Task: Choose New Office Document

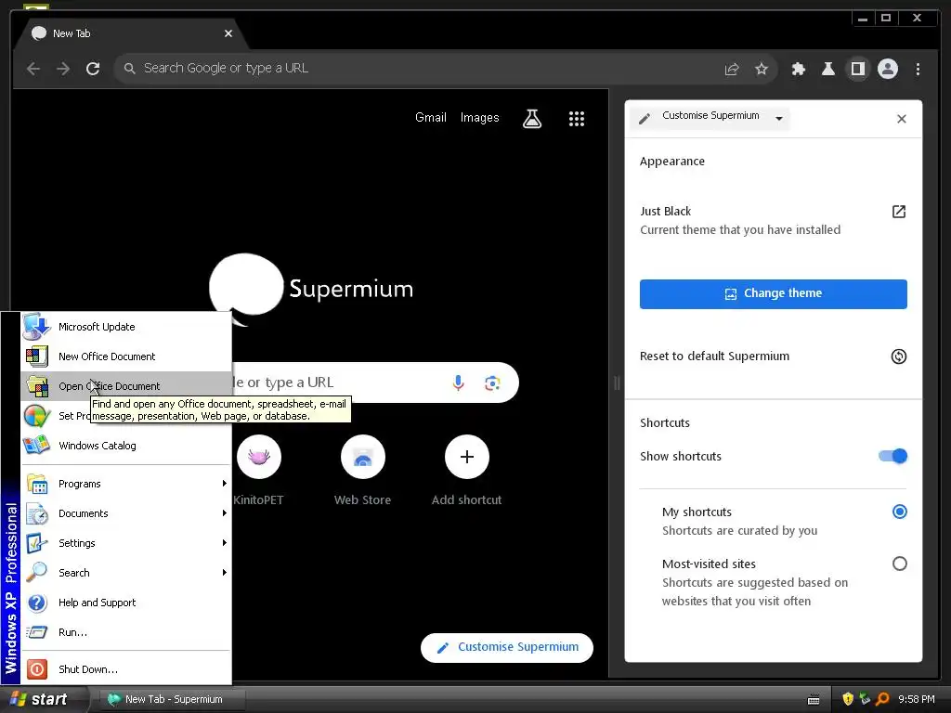Action: coord(126,356)
